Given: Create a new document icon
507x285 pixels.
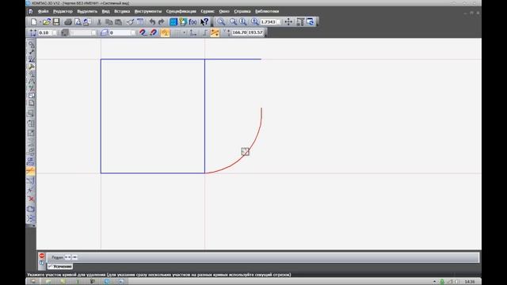Looking at the screenshot, I should [x=33, y=22].
